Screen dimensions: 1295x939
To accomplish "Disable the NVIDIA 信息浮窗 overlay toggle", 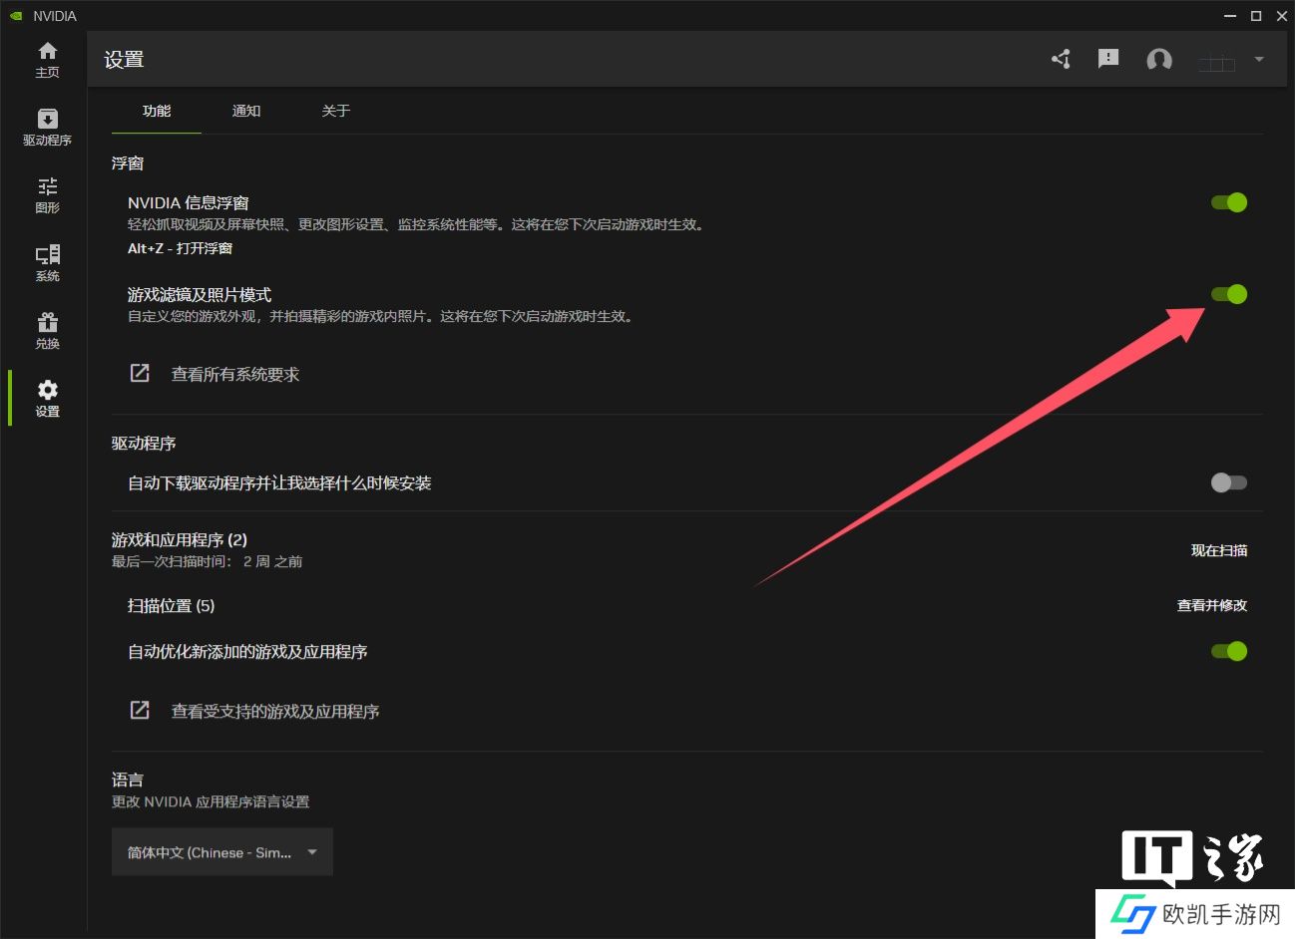I will [x=1228, y=202].
